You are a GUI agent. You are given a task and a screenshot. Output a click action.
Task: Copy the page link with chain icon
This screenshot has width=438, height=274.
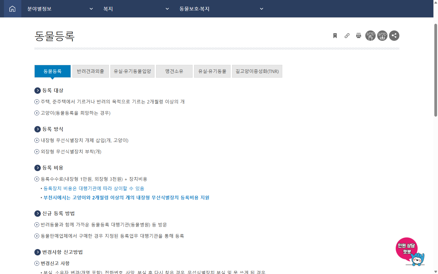click(347, 36)
